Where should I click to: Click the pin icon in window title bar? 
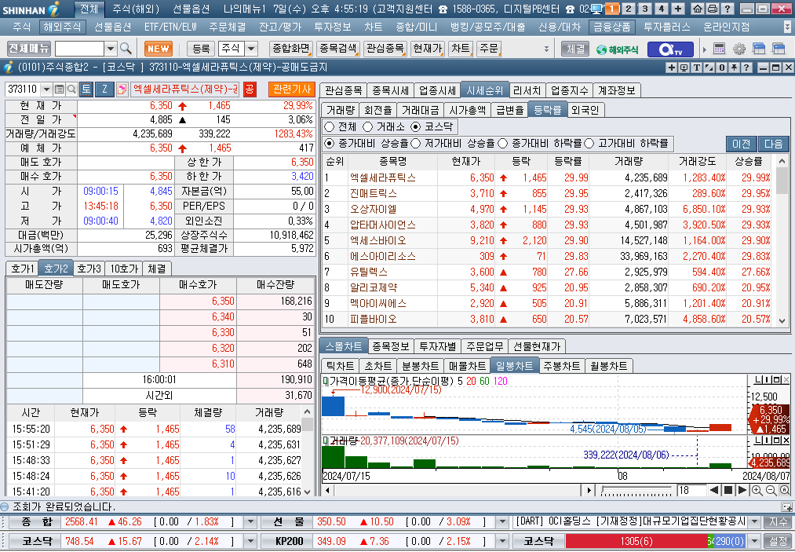(734, 68)
